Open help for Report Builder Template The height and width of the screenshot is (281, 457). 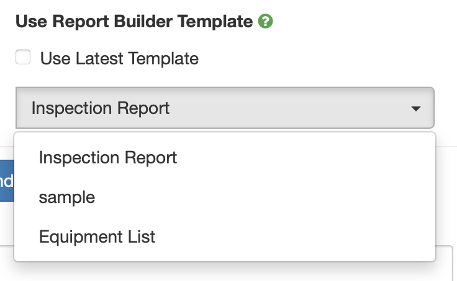[266, 22]
